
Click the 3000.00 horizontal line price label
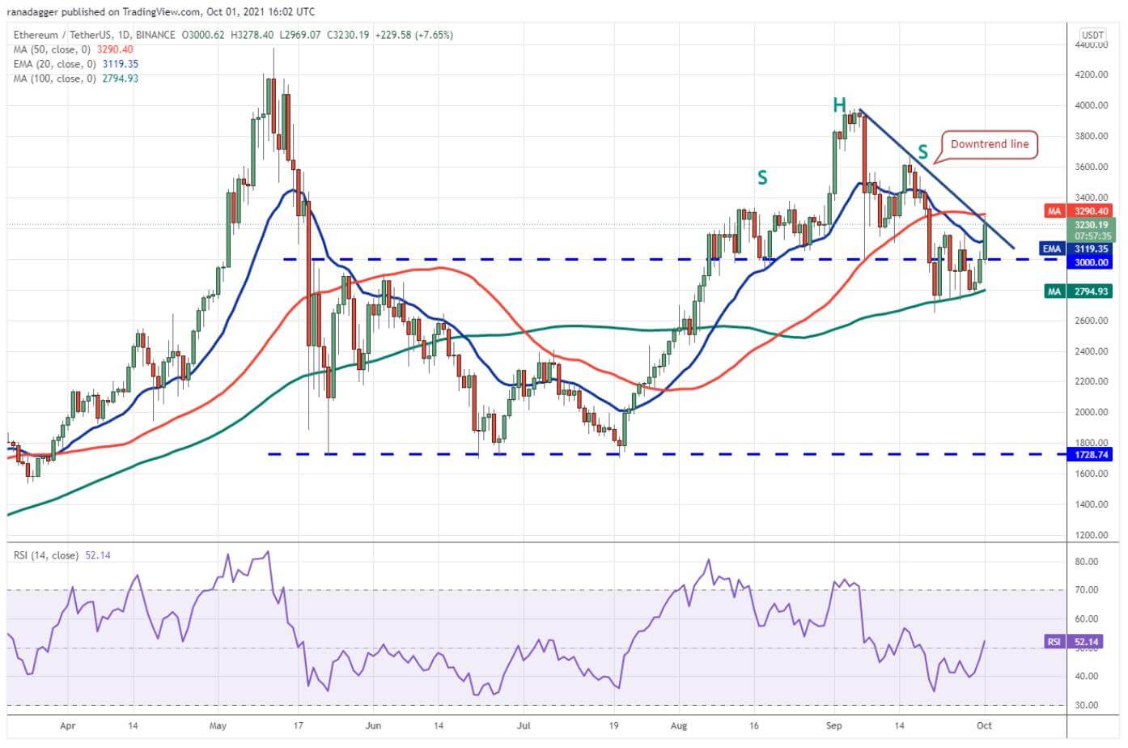pyautogui.click(x=1092, y=262)
